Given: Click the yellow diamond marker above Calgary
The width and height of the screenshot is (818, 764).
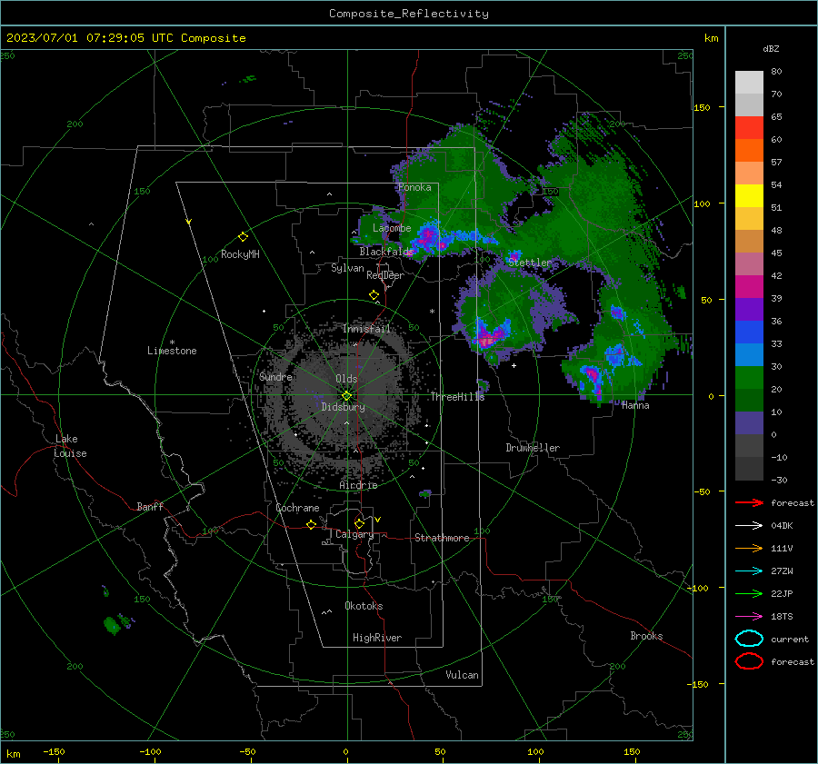Looking at the screenshot, I should tap(359, 523).
